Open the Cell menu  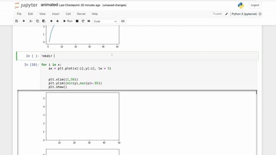coord(68,14)
